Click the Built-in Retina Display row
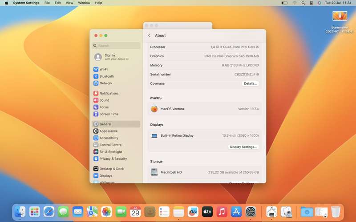Image resolution: width=356 pixels, height=222 pixels. tap(204, 135)
